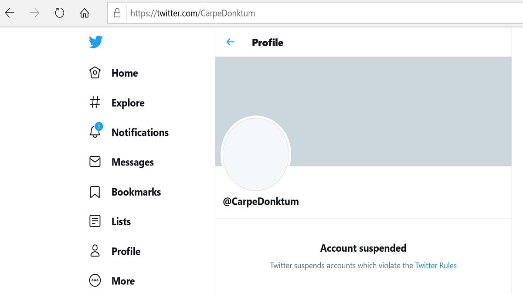
Task: Select the Bookmarks ribbon icon
Action: coord(95,192)
